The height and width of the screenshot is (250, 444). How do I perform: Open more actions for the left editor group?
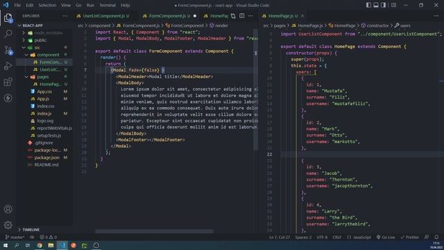pos(250,16)
